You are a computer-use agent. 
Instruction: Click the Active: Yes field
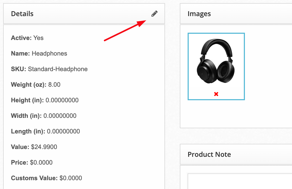[x=38, y=38]
